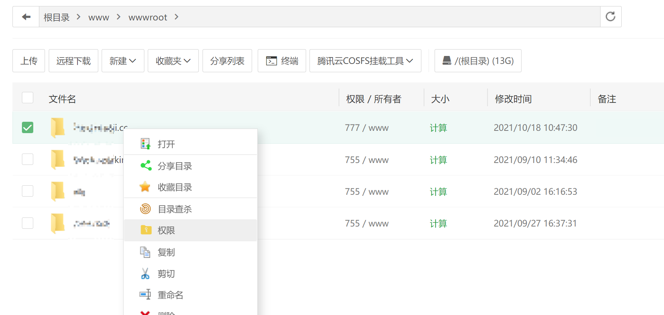Click the scissors cut icon
Image resolution: width=664 pixels, height=315 pixels.
(x=145, y=273)
